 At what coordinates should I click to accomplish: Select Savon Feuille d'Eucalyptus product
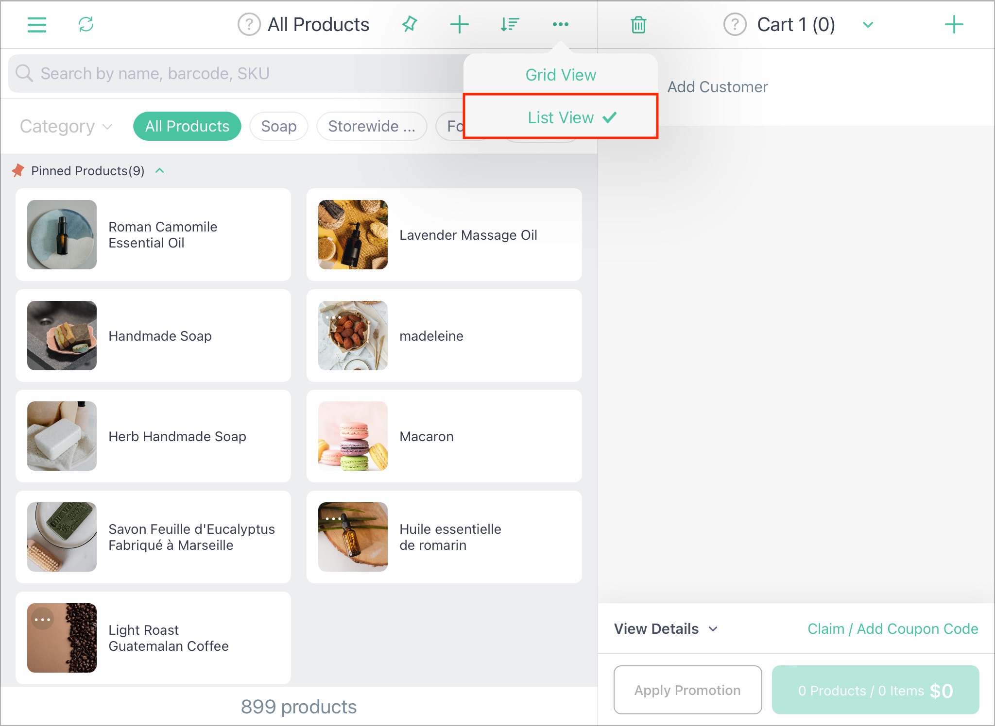tap(153, 537)
